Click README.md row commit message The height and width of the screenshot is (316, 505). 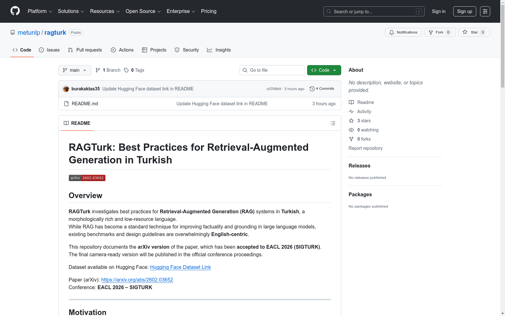222,104
